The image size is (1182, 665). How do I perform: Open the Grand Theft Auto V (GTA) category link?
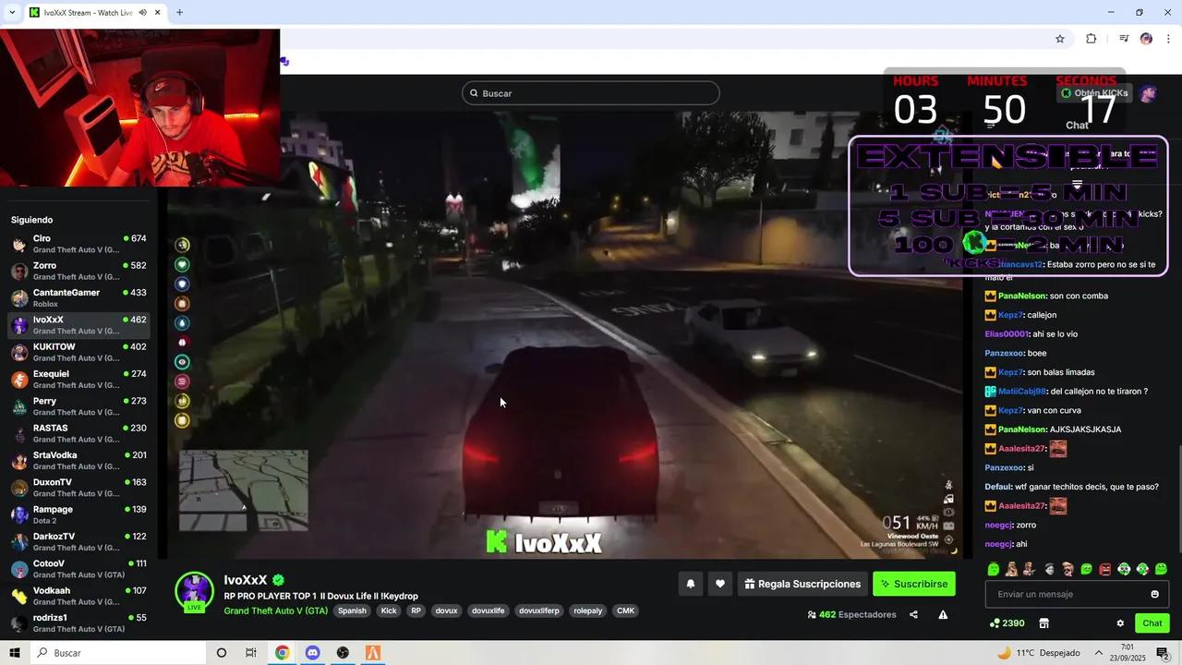(x=275, y=611)
